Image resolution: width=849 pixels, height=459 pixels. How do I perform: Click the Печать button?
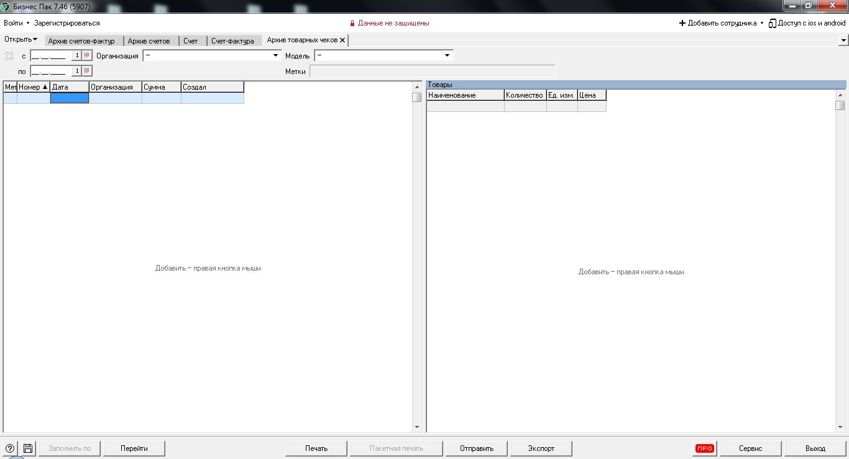click(316, 448)
